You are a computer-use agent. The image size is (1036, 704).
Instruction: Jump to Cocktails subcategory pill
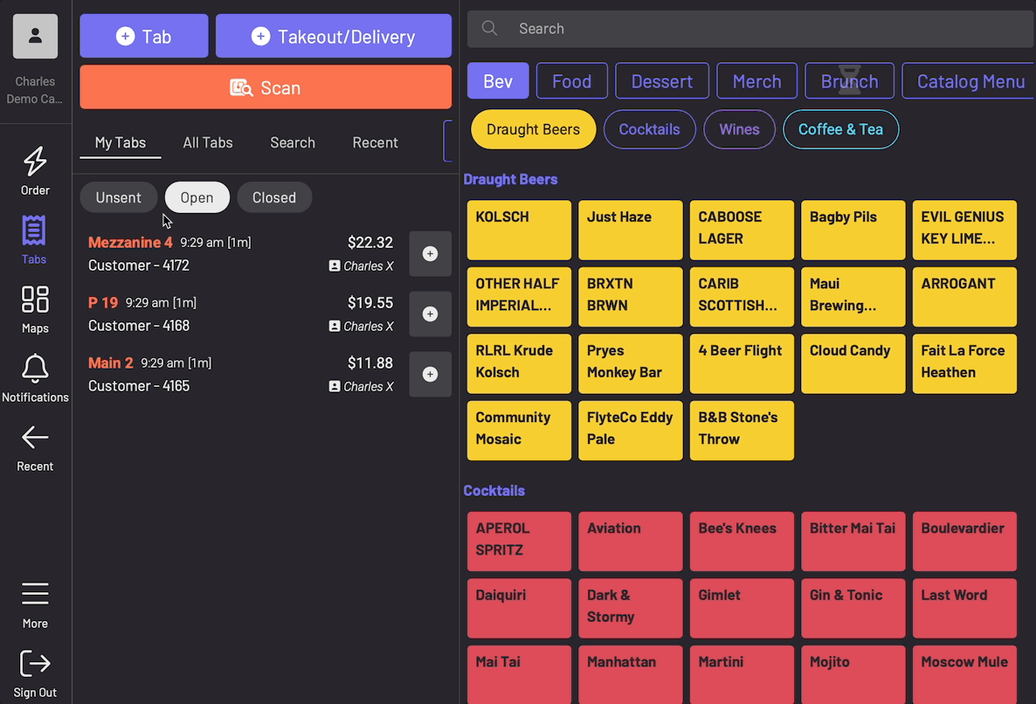tap(649, 129)
